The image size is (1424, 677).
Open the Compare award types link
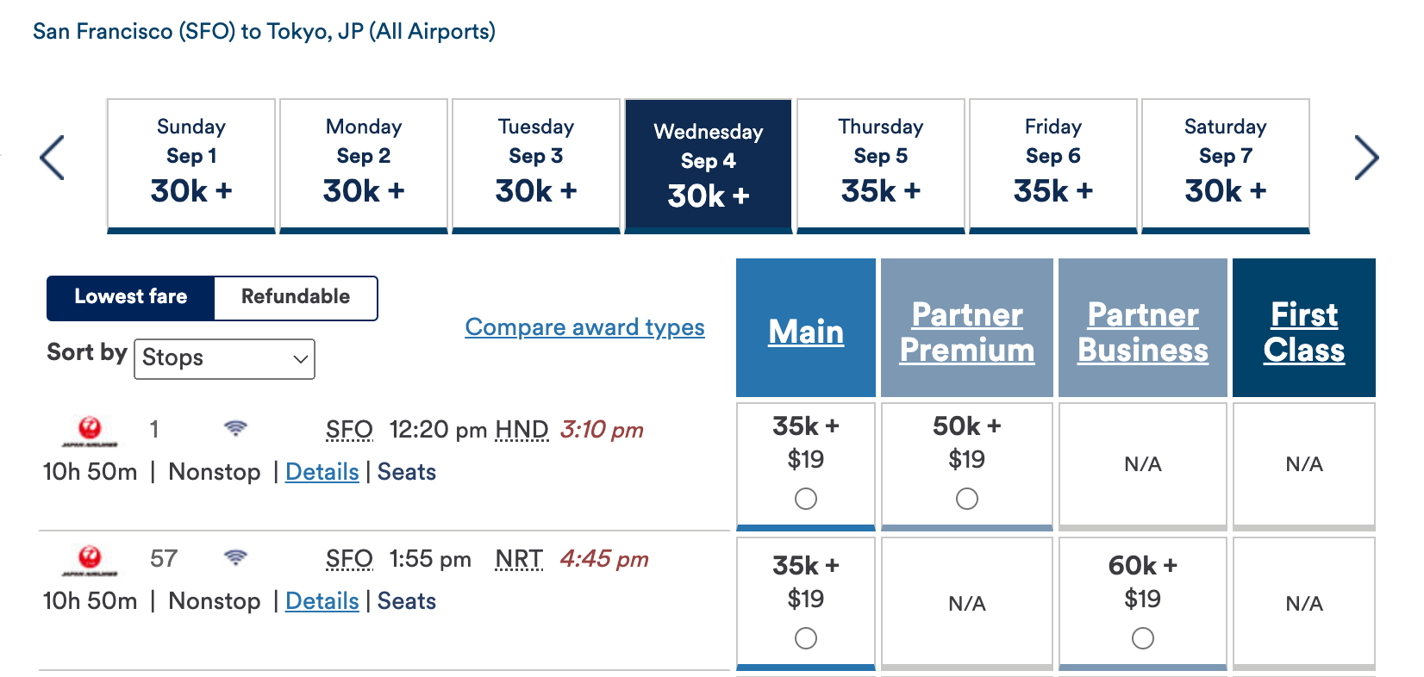(584, 327)
